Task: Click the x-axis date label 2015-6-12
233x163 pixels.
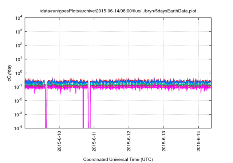Action: 129,141
